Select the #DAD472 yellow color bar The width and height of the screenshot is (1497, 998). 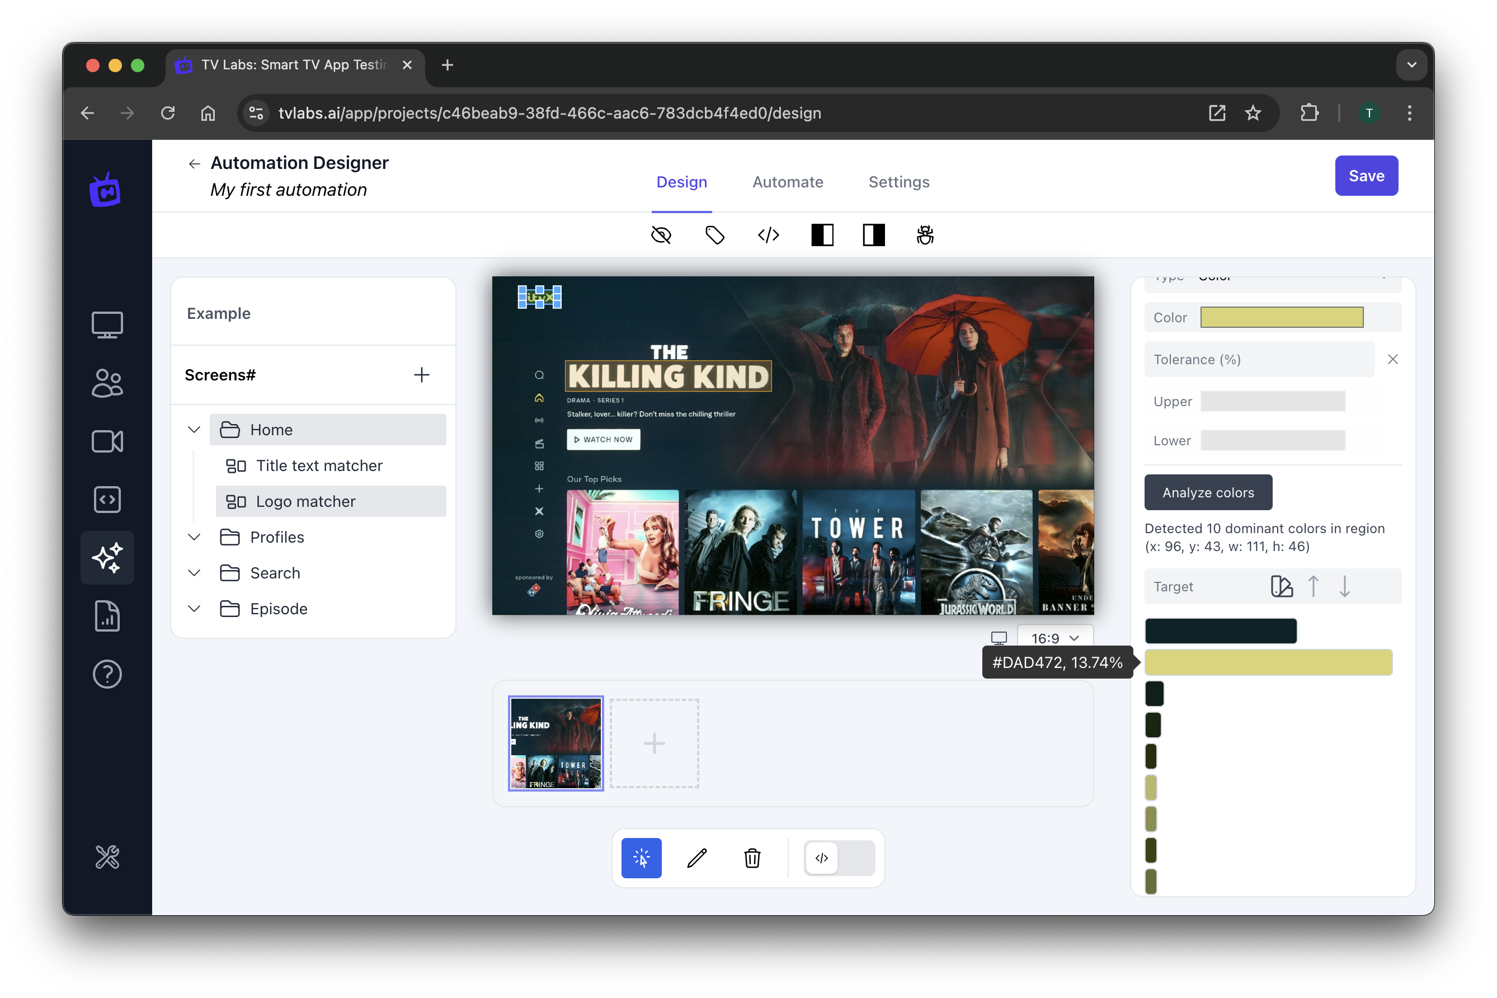coord(1269,662)
